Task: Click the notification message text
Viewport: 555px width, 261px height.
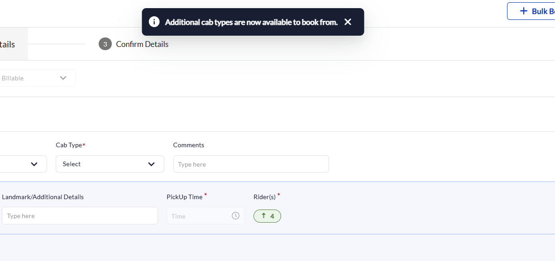Action: 251,22
